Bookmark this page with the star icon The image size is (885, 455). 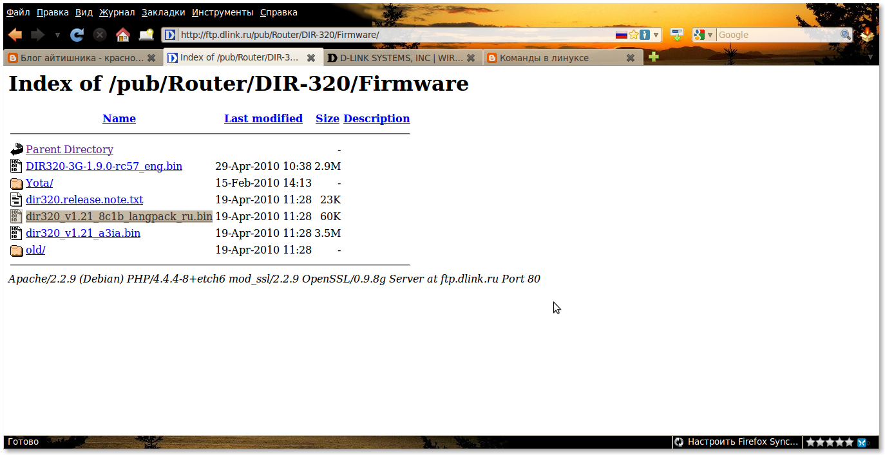(x=634, y=35)
